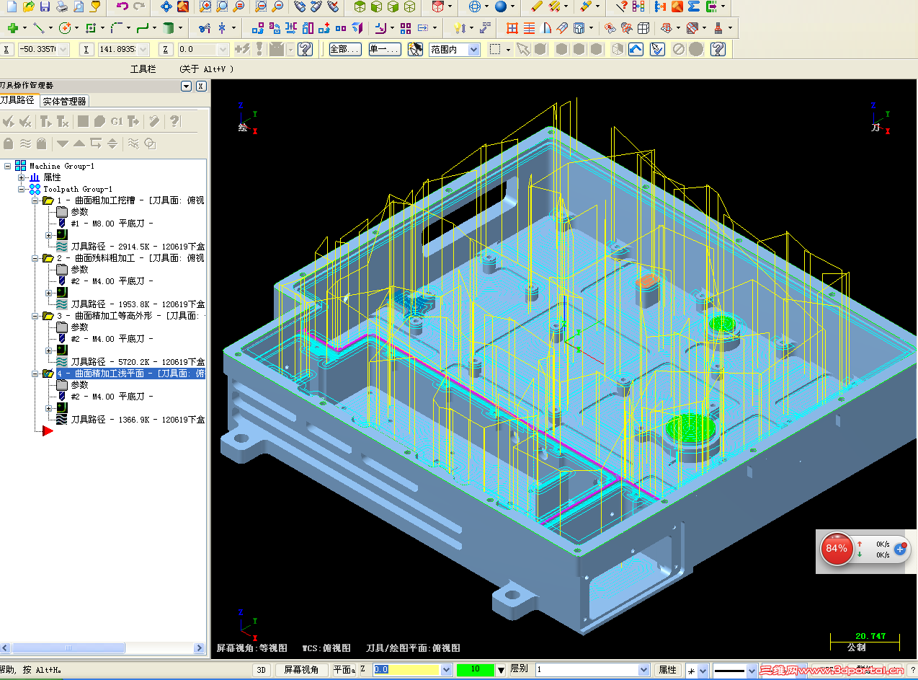Click the red 84% memory indicator ball

tap(837, 549)
